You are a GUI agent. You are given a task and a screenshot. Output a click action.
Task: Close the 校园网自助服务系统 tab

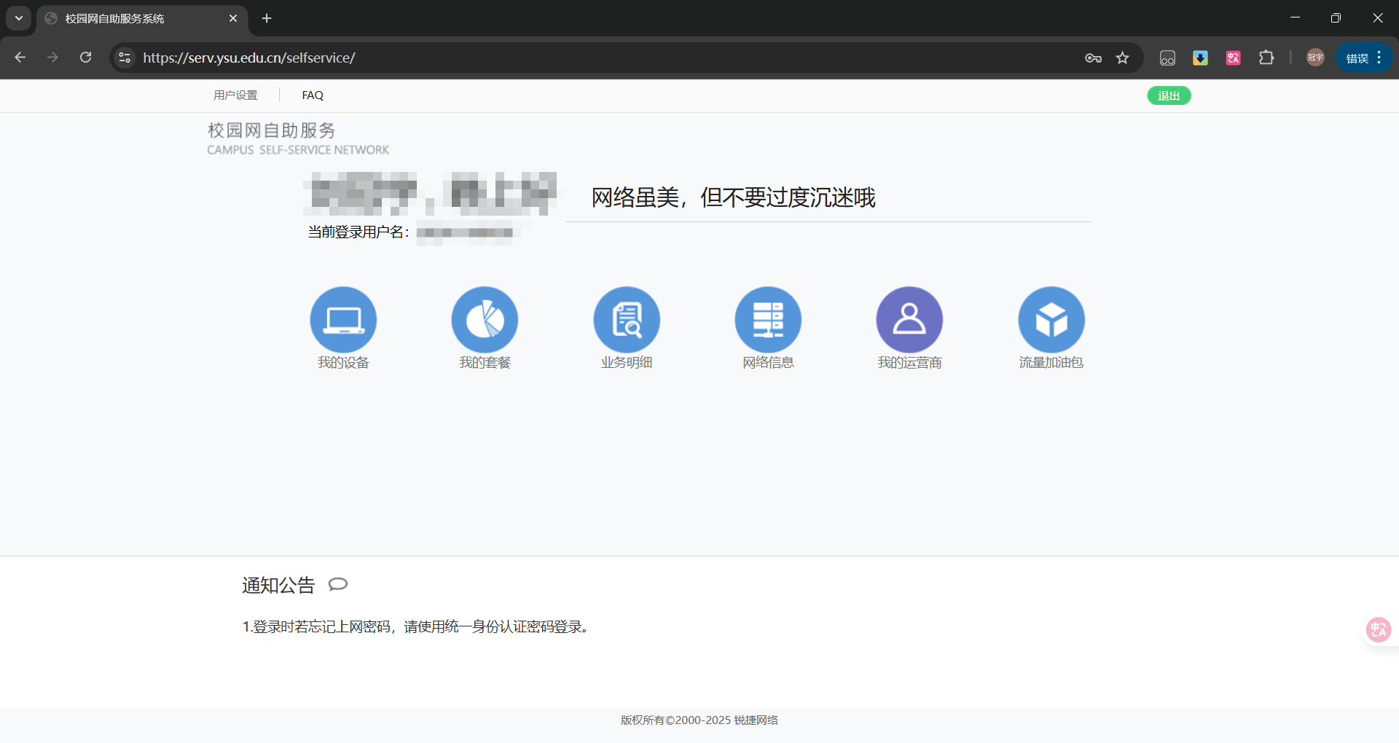click(233, 18)
